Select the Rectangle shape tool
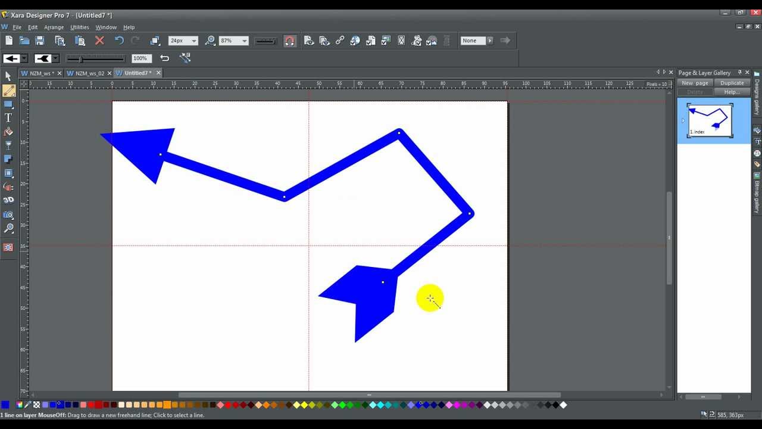This screenshot has height=429, width=762. click(8, 104)
